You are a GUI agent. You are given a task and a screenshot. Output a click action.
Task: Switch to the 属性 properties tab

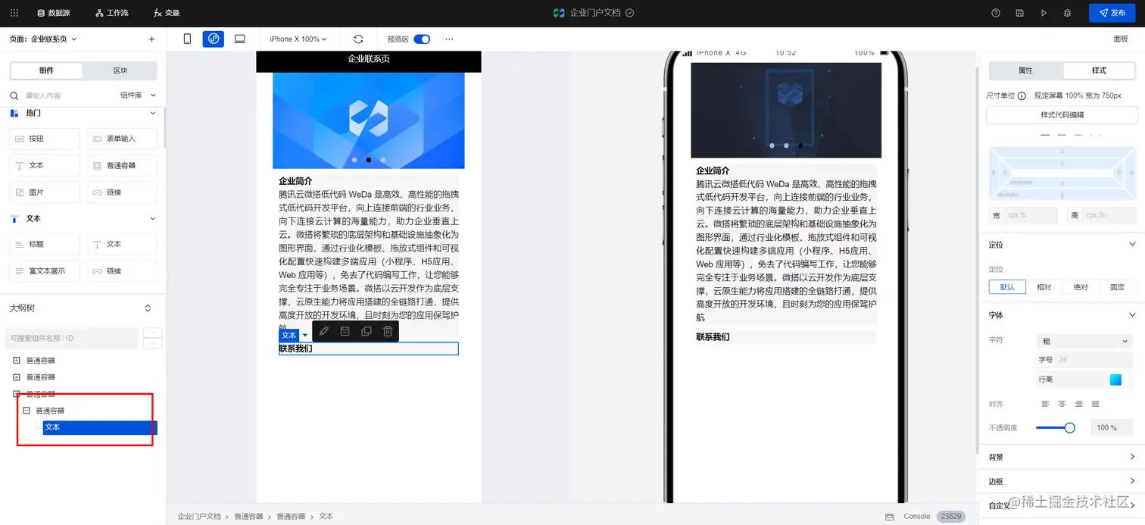tap(1025, 70)
